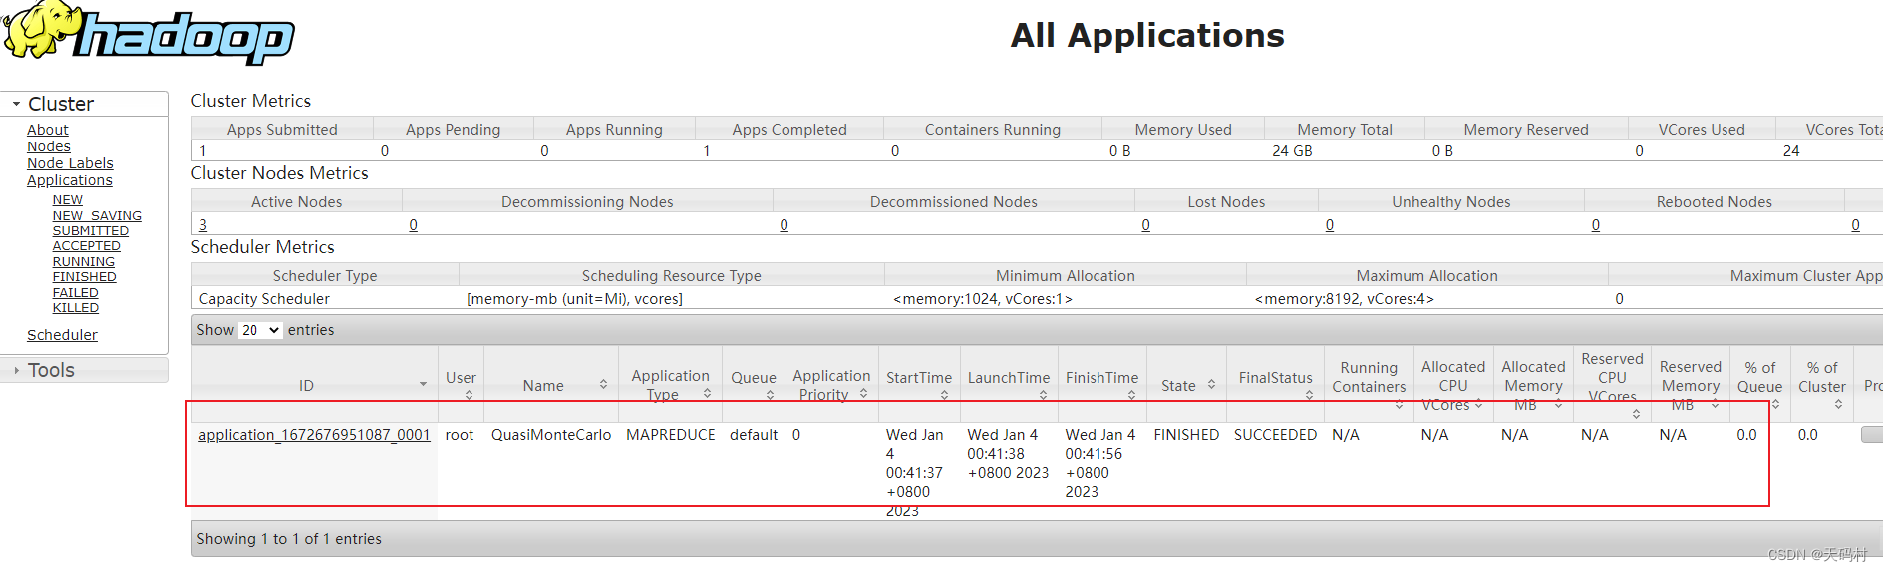The width and height of the screenshot is (1883, 571).
Task: Click the Hadoop elephant logo
Action: (x=150, y=33)
